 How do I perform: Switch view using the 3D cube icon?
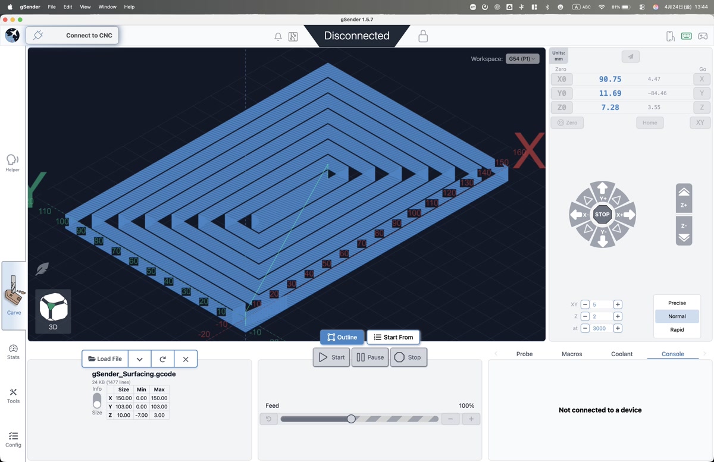[x=53, y=312]
